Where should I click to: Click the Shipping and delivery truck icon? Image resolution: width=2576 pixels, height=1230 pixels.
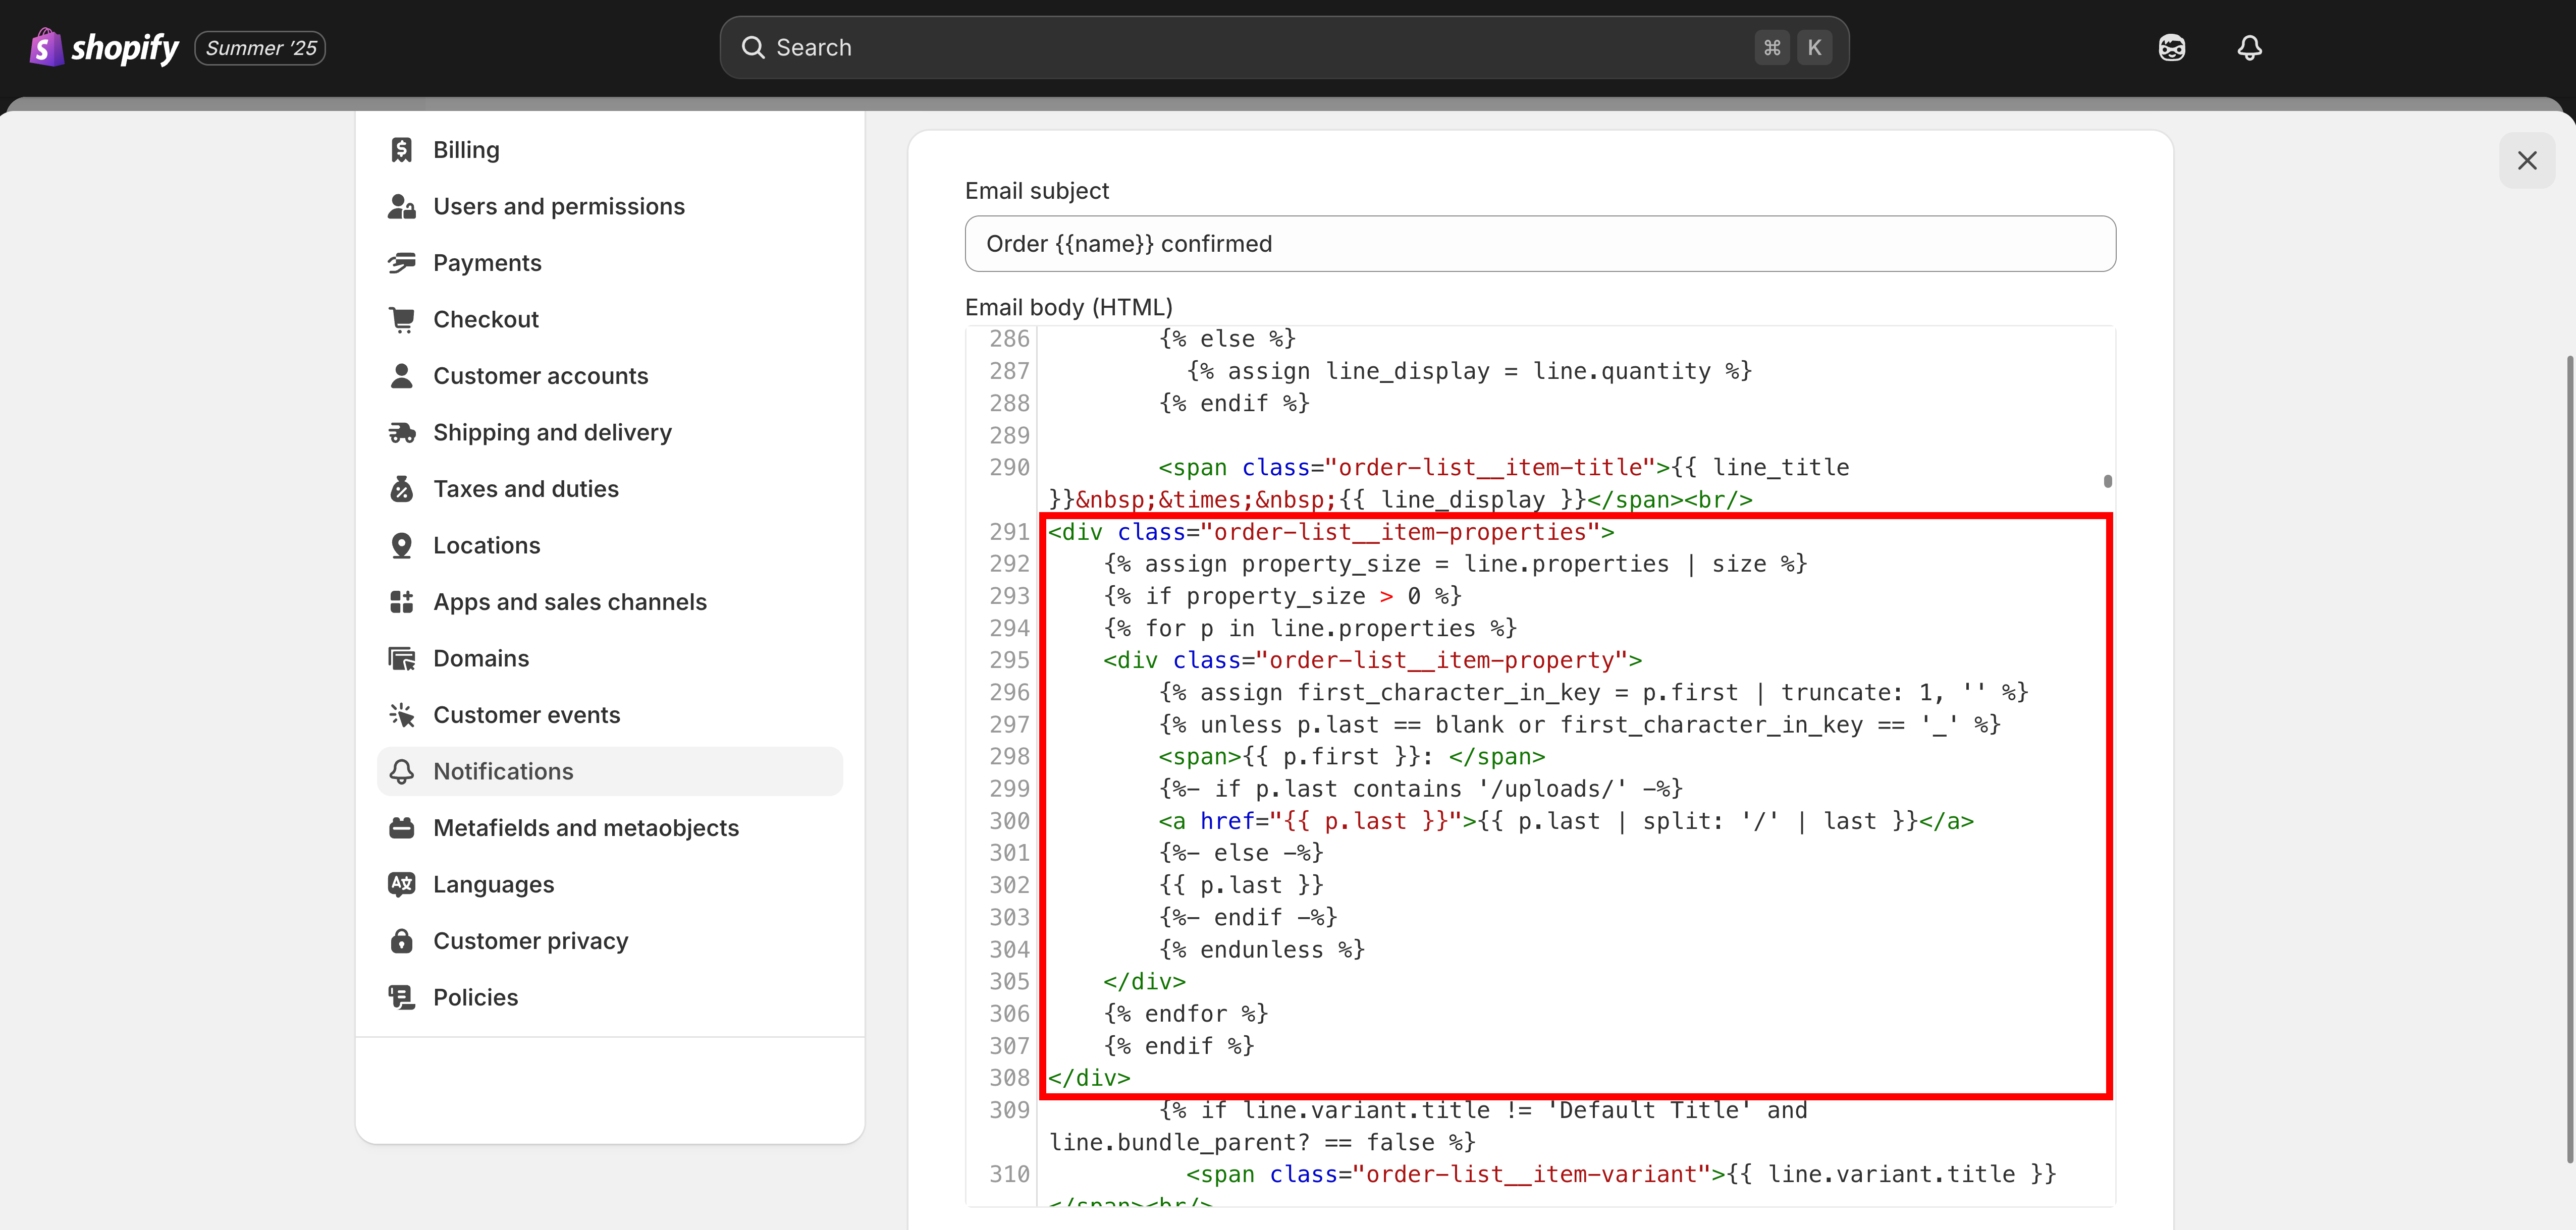(x=402, y=432)
